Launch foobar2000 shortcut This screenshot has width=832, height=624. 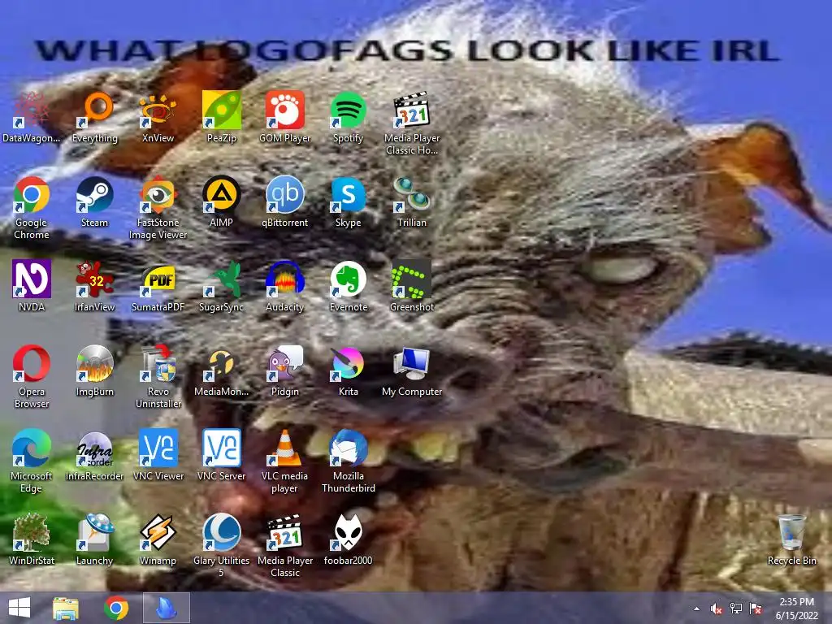click(x=348, y=539)
